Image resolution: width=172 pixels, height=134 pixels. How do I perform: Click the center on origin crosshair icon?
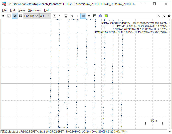[x=55, y=16]
